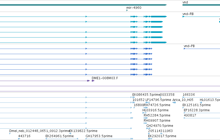
Task: Select the EP16228.3prime label
Action: (x=196, y=110)
